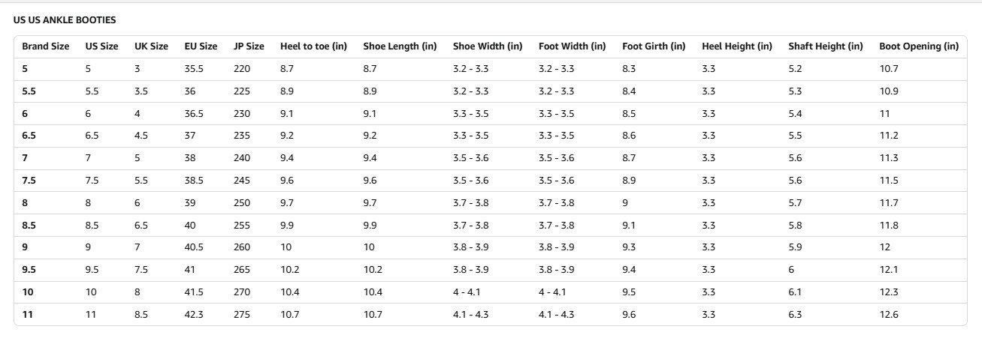Select shoe width 4 - 4.1 cell
This screenshot has height=347, width=982.
pyautogui.click(x=466, y=292)
